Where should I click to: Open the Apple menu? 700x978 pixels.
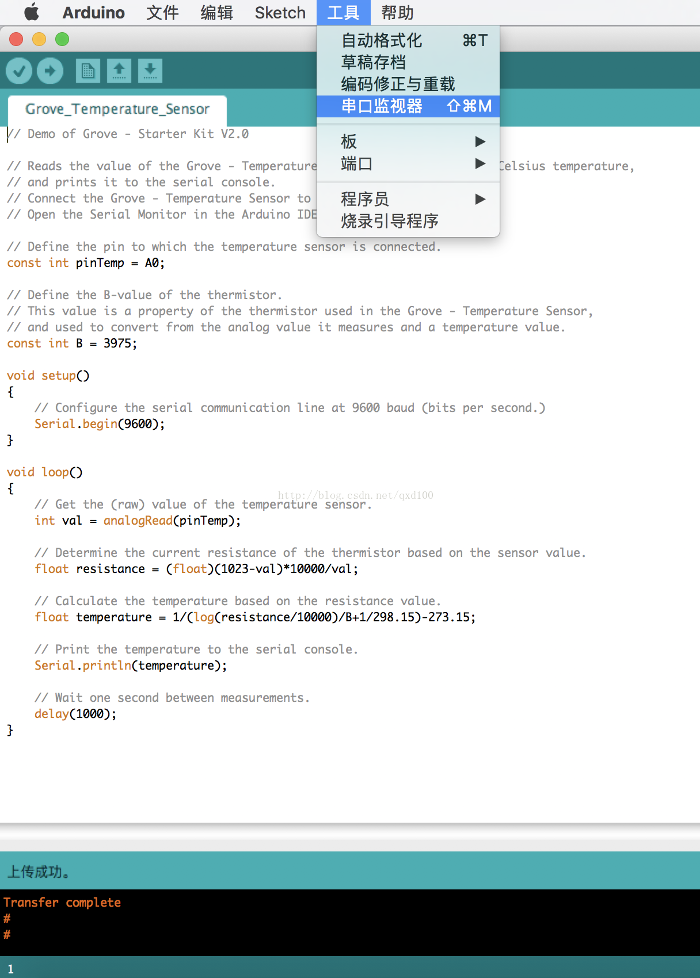(32, 12)
